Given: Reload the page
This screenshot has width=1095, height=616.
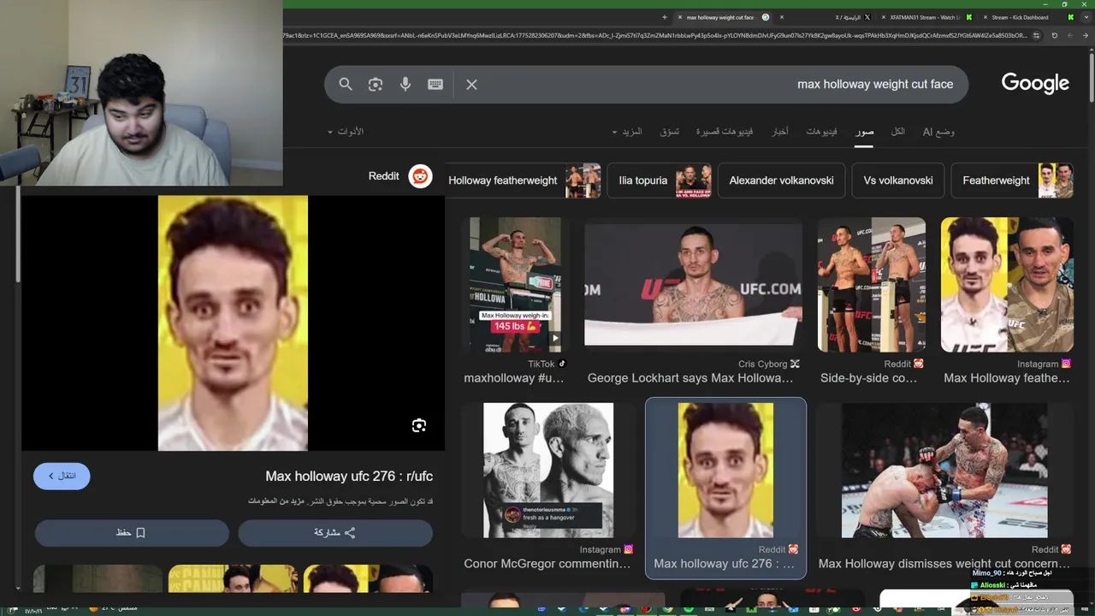Looking at the screenshot, I should click(x=1054, y=35).
